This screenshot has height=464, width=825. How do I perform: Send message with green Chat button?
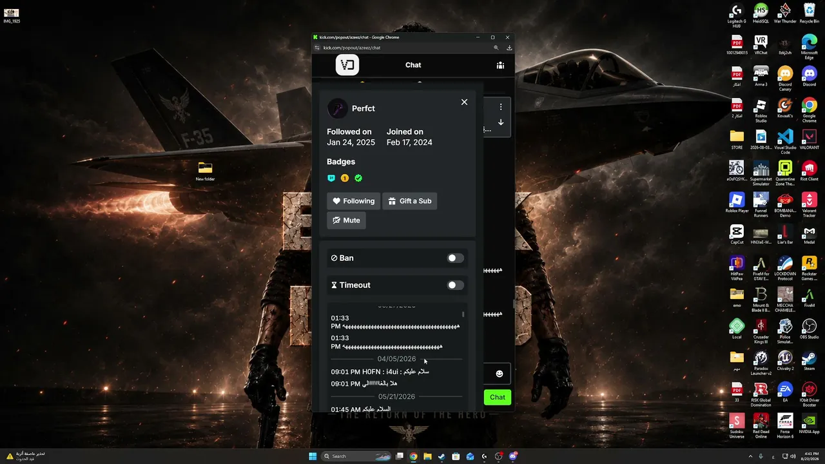[498, 397]
